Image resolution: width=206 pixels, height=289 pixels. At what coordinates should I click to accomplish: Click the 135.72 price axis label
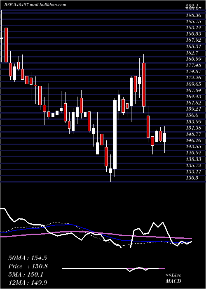point(193,165)
